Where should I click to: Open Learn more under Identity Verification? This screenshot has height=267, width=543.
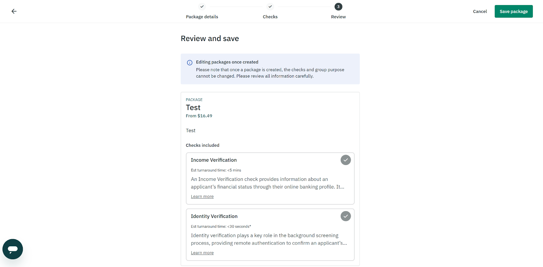click(202, 253)
